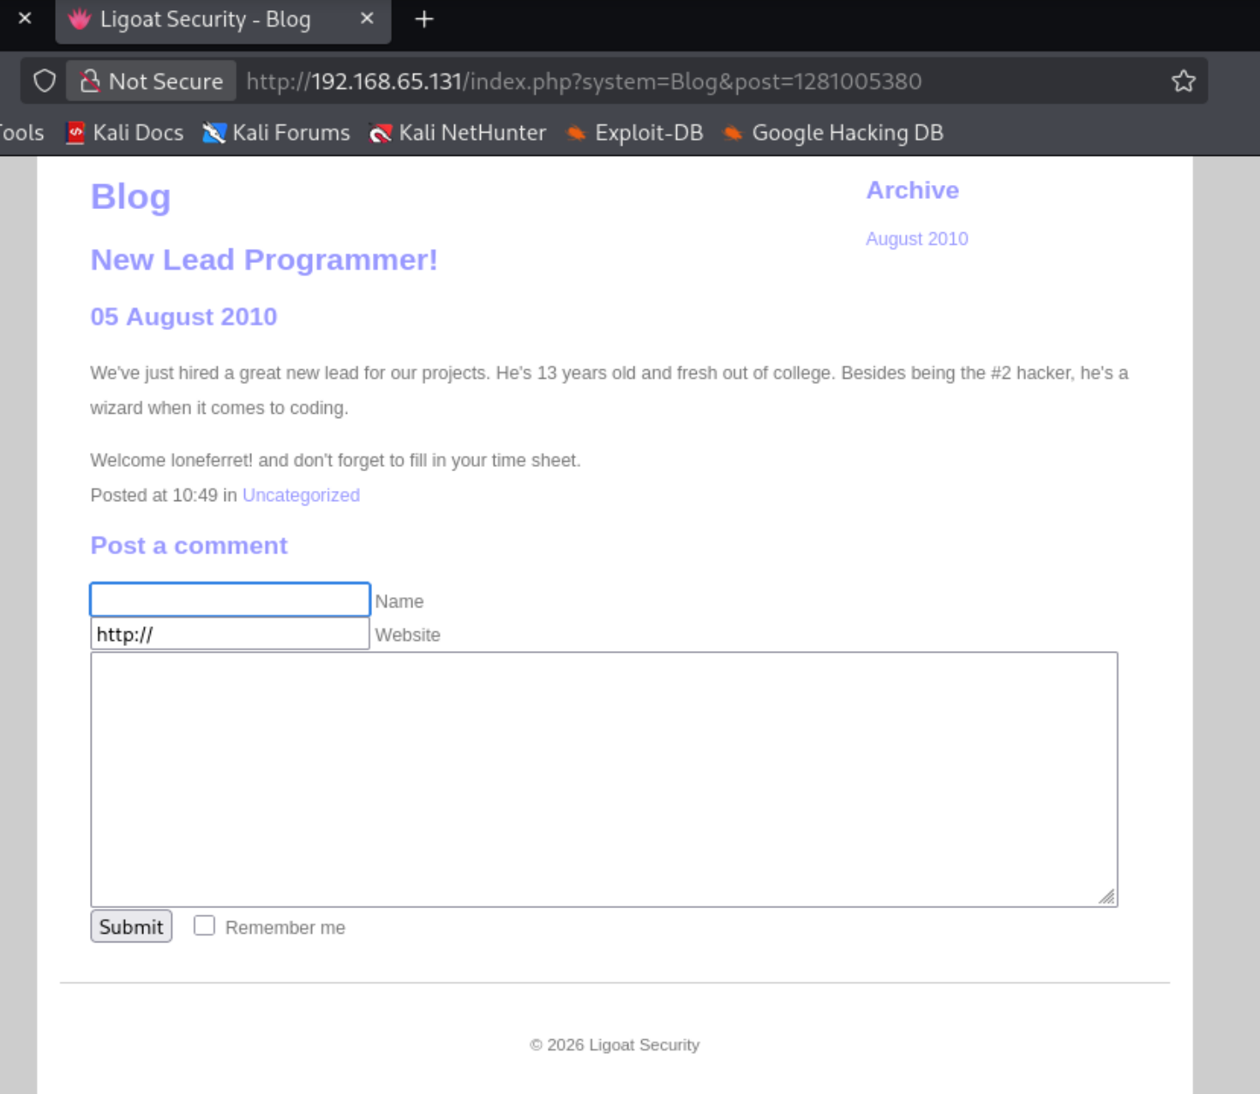Click the Post a comment heading
The height and width of the screenshot is (1094, 1260).
pyautogui.click(x=189, y=546)
